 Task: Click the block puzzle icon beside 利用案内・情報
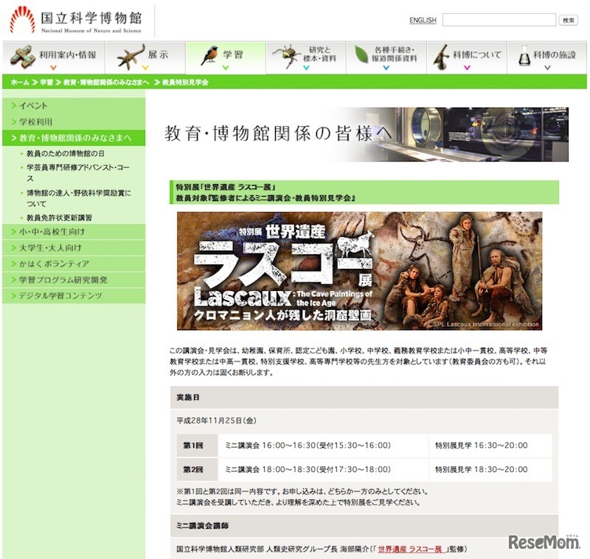pyautogui.click(x=23, y=57)
